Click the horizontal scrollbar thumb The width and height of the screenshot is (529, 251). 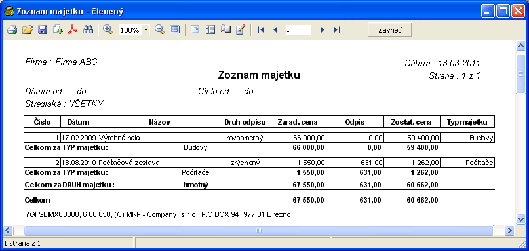click(x=259, y=231)
